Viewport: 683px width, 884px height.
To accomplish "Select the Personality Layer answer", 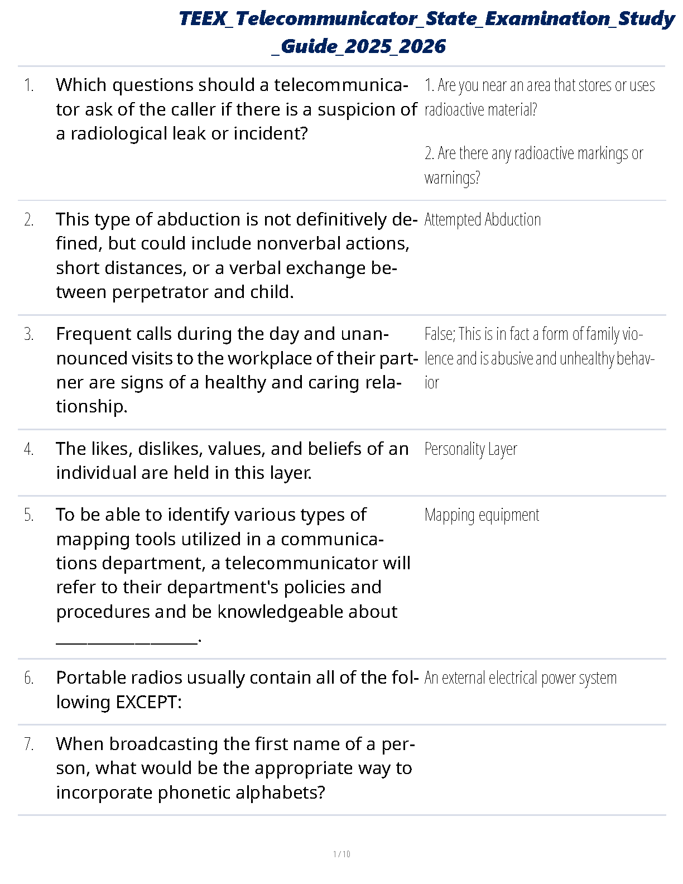I will coord(470,449).
